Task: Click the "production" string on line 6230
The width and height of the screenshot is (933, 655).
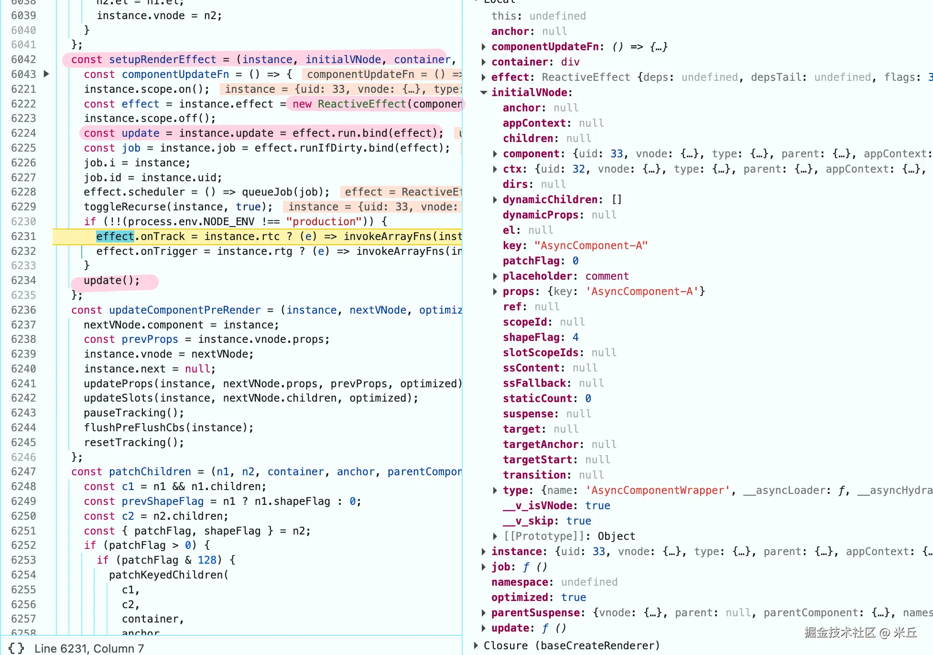Action: (324, 221)
